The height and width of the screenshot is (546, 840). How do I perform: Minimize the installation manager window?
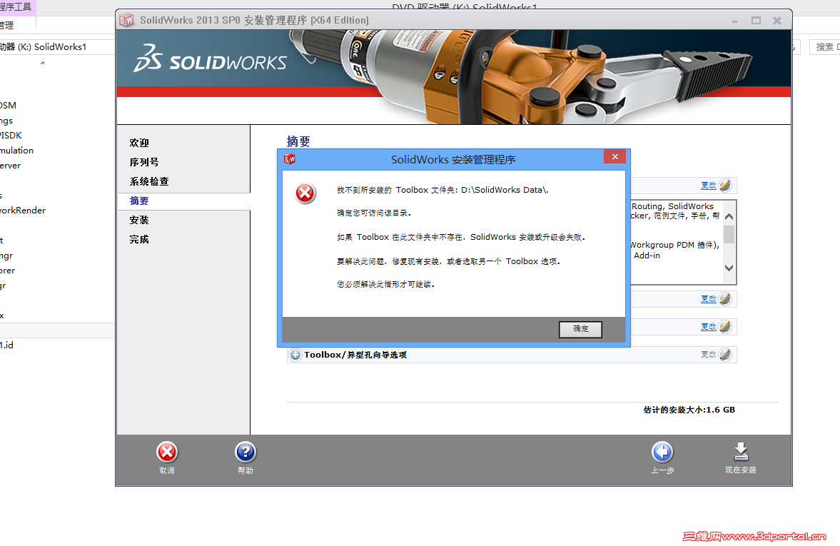[x=734, y=21]
